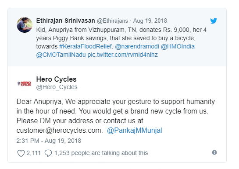Open the Ethirajan Srinivasan display name
Screen dimensions: 239x169
pos(65,21)
